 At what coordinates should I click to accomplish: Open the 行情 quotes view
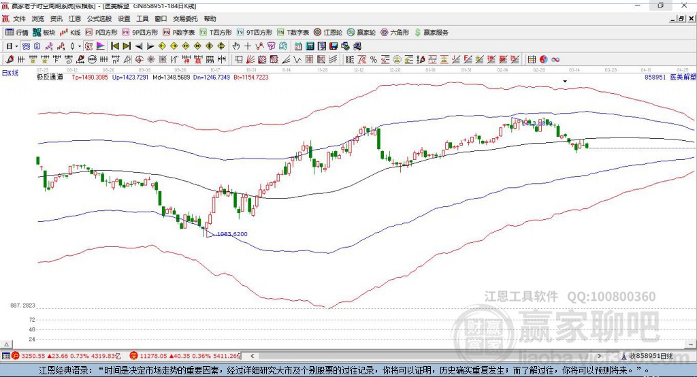point(17,33)
